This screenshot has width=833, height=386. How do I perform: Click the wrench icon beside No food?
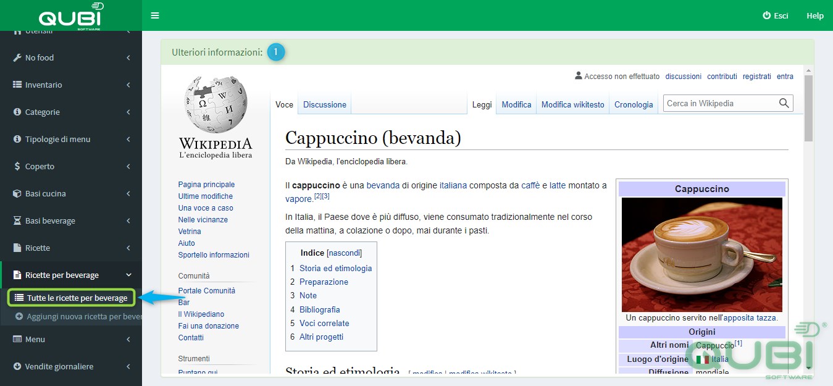click(x=17, y=57)
